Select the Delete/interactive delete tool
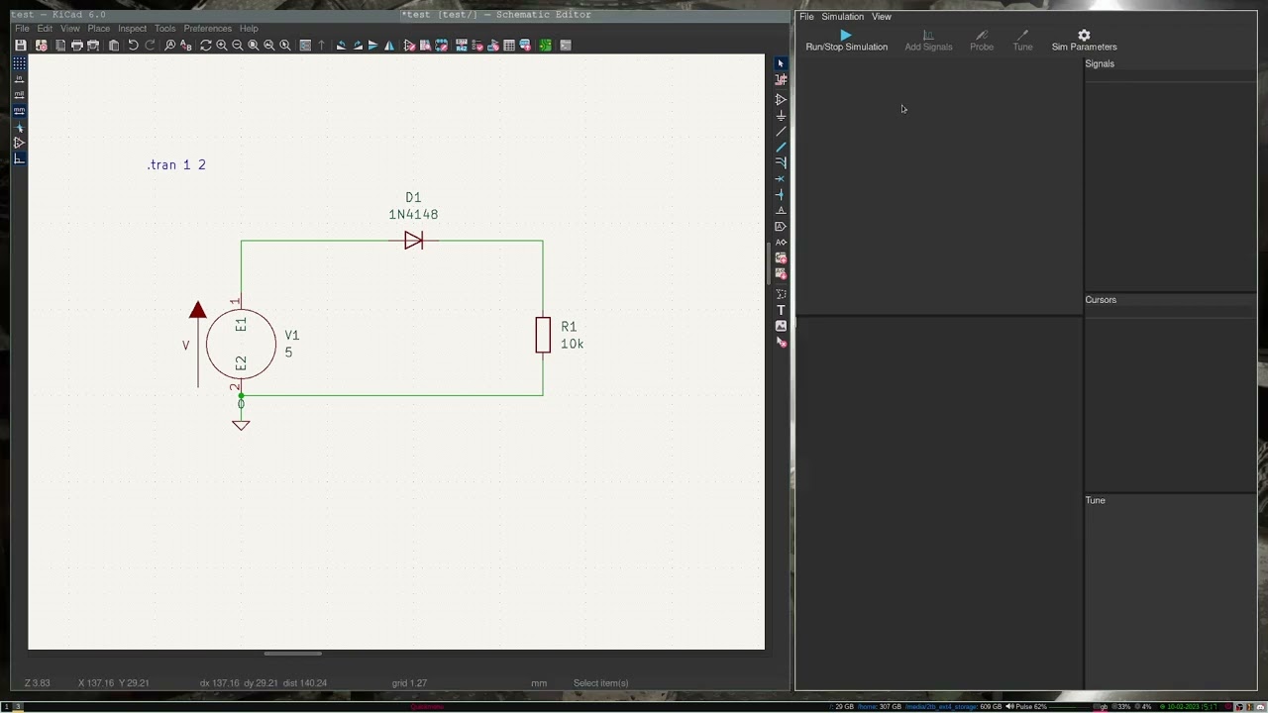Viewport: 1268px width, 713px height. (x=781, y=342)
